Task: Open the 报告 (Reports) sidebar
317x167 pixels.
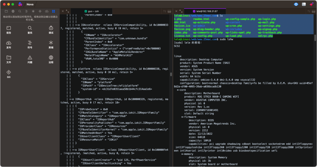Action: [x=9, y=30]
